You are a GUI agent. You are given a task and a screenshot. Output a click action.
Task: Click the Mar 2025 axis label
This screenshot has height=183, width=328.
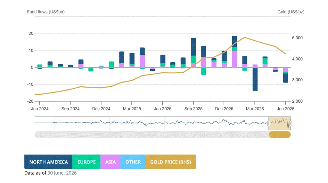pos(132,109)
